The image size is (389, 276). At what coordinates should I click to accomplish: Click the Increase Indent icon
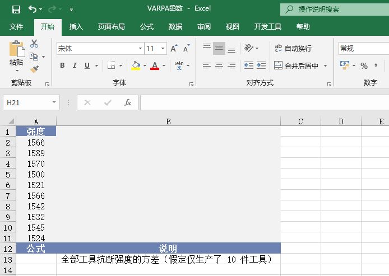click(x=261, y=66)
